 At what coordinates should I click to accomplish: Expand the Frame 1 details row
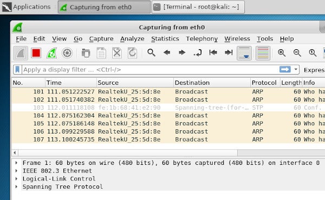(16, 163)
